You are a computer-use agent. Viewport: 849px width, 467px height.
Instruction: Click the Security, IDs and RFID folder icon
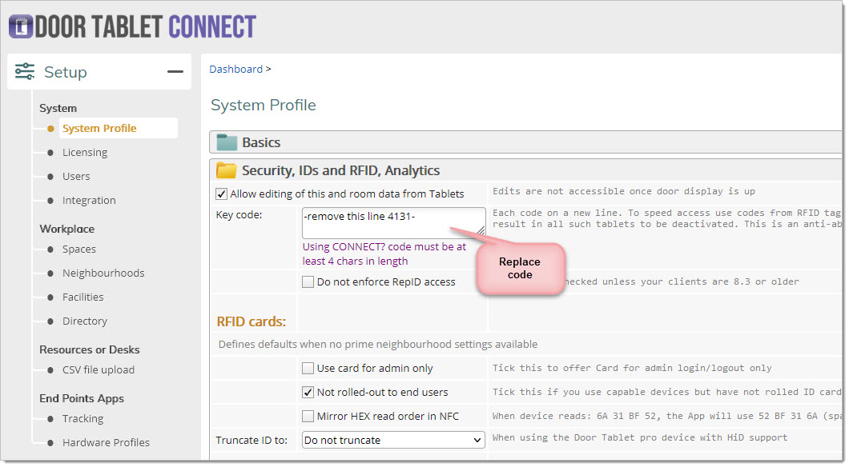click(227, 170)
